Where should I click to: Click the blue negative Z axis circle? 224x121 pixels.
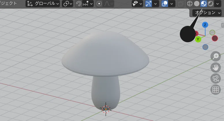point(205,47)
